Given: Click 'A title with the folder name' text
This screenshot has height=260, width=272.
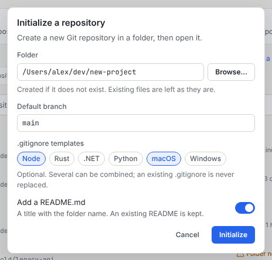Looking at the screenshot, I should 110,214.
